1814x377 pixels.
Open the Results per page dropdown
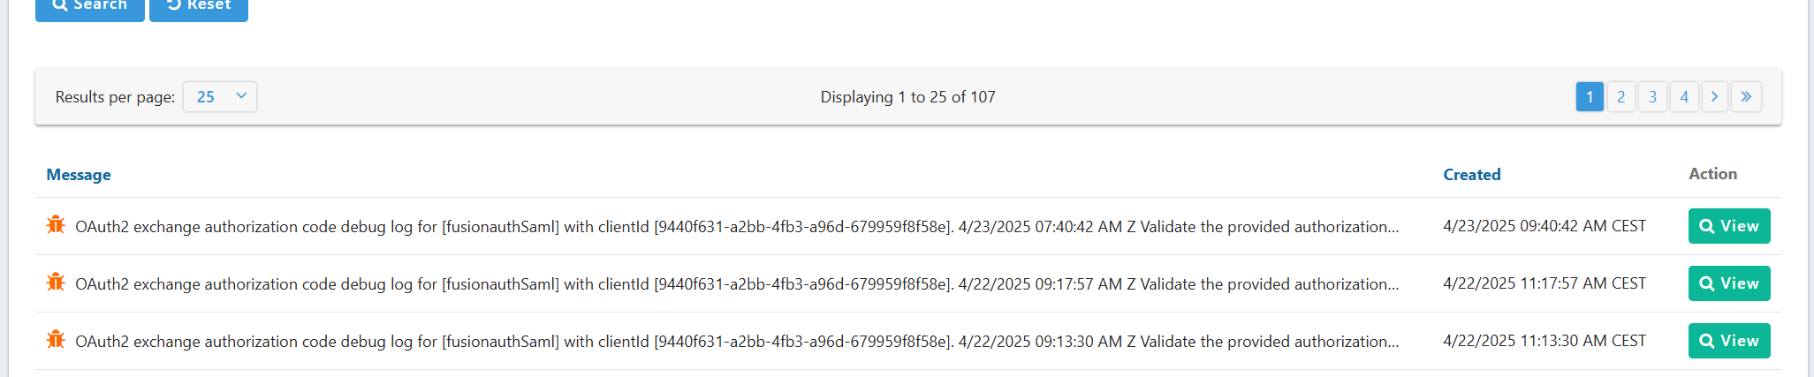[x=220, y=97]
